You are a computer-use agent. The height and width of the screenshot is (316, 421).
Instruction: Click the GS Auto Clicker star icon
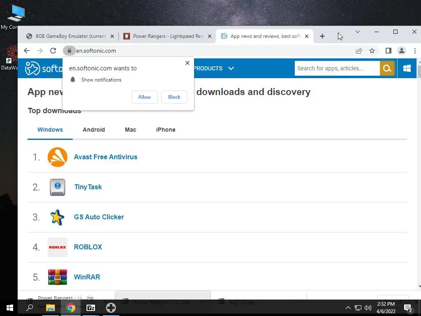tap(57, 217)
